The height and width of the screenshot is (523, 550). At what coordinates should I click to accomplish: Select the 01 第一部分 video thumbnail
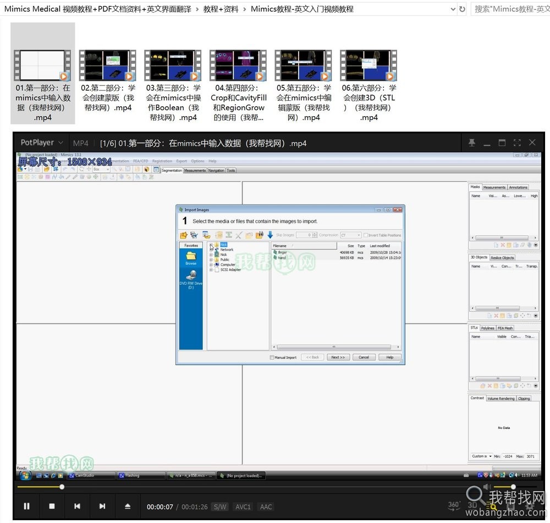point(42,66)
